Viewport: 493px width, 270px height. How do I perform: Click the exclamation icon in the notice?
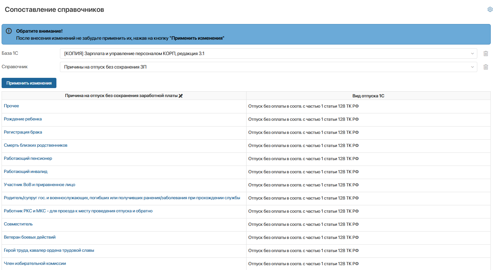click(9, 31)
